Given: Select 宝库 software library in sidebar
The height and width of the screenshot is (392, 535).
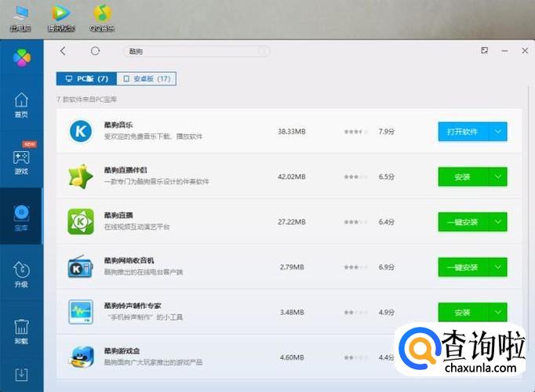Looking at the screenshot, I should pos(21,218).
